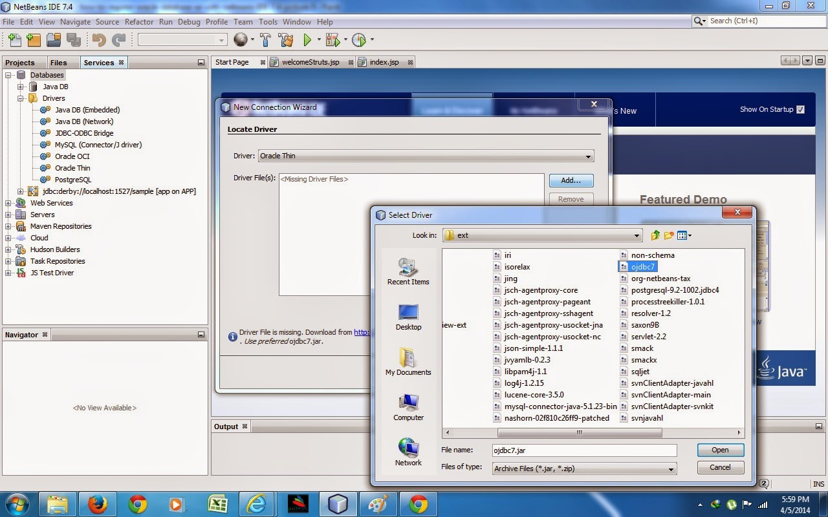This screenshot has height=517, width=828.
Task: Go up one folder in Select Driver
Action: tap(655, 235)
